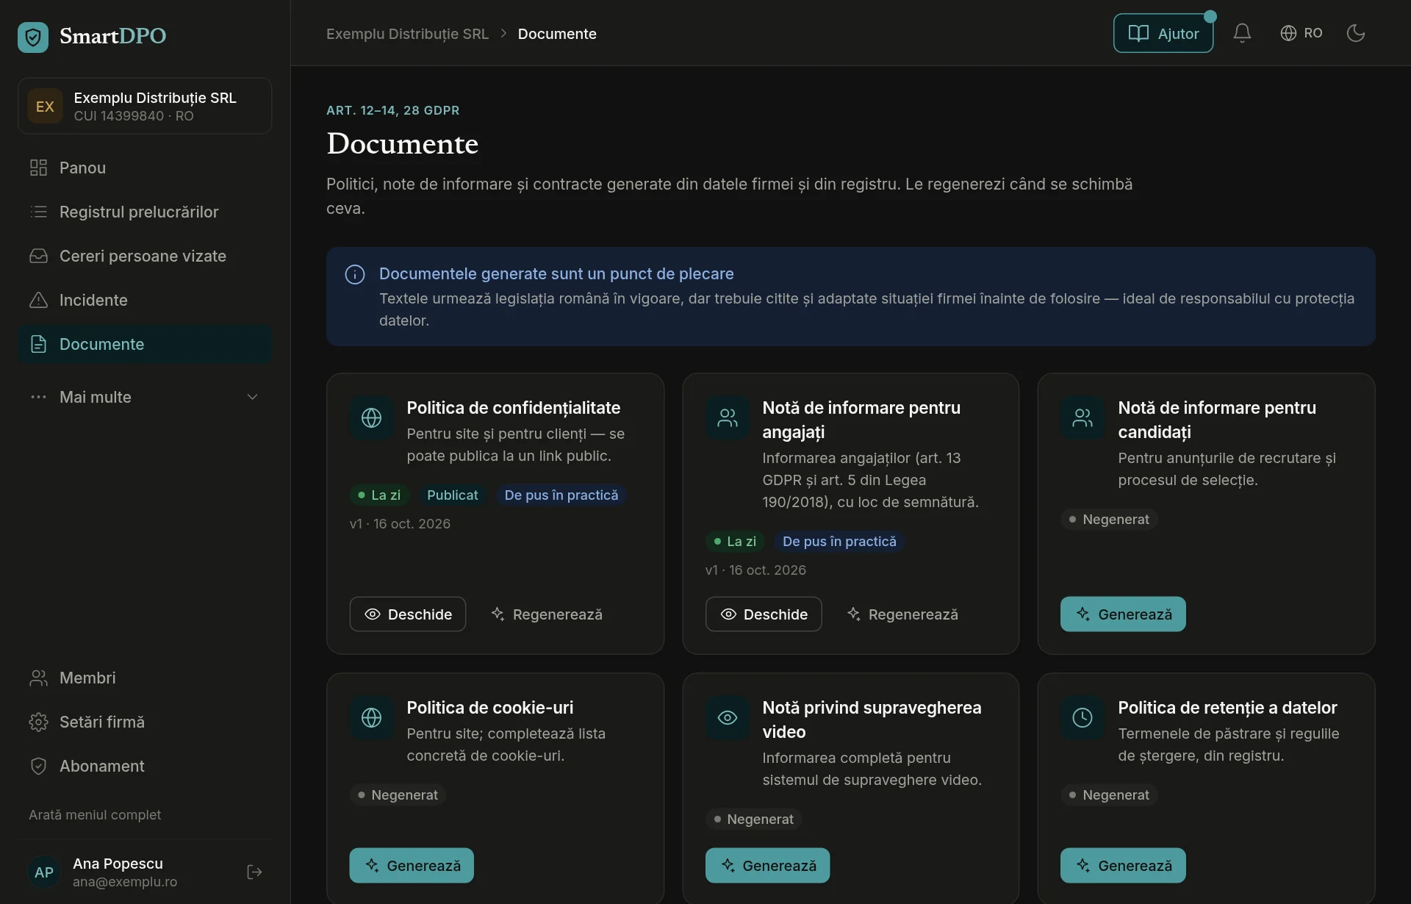Open Registrul prelucrărilor in the sidebar
1411x904 pixels.
(145, 212)
